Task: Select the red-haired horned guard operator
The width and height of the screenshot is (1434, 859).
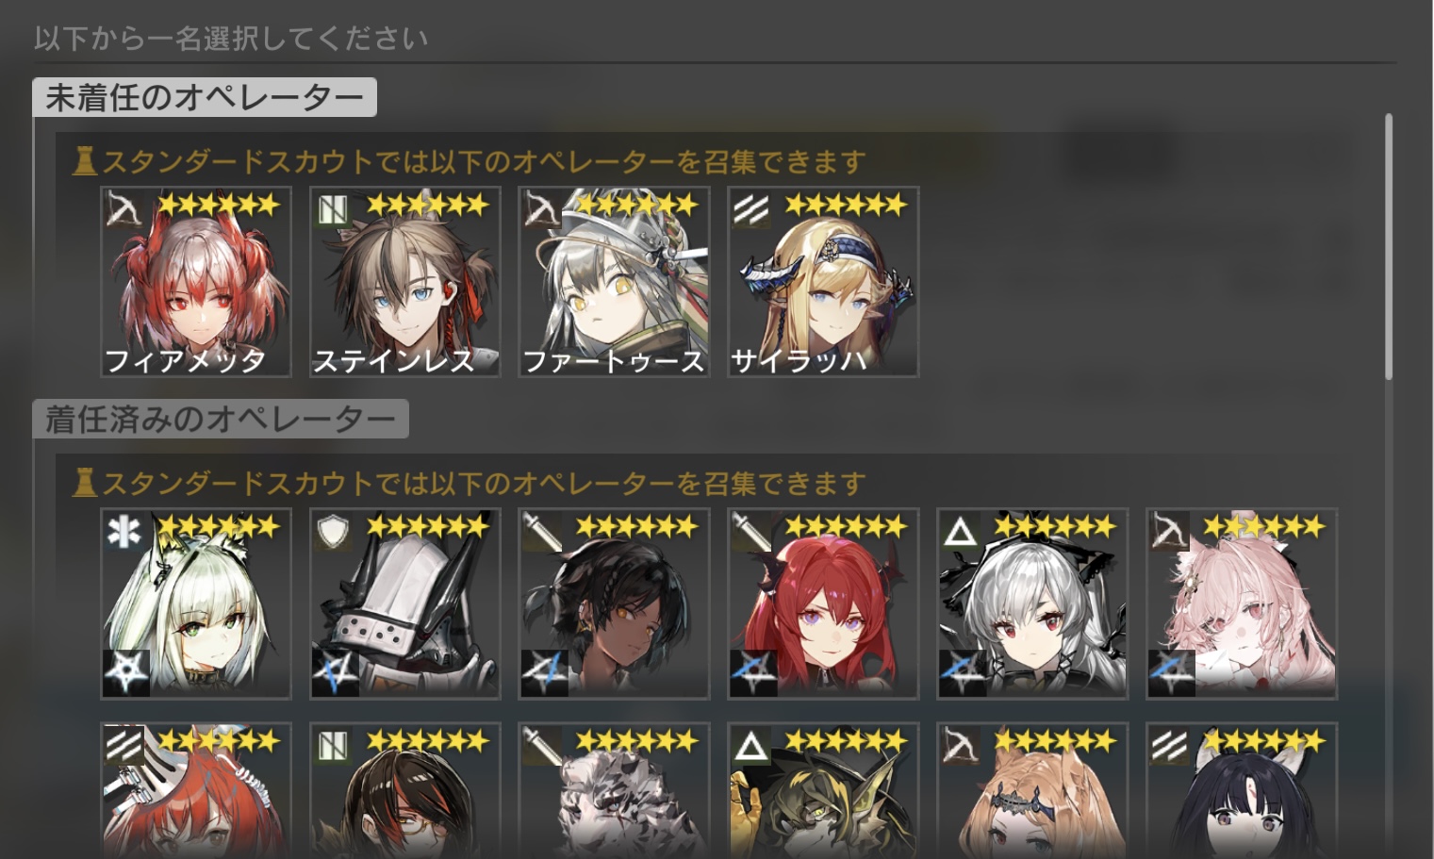Action: pyautogui.click(x=823, y=603)
